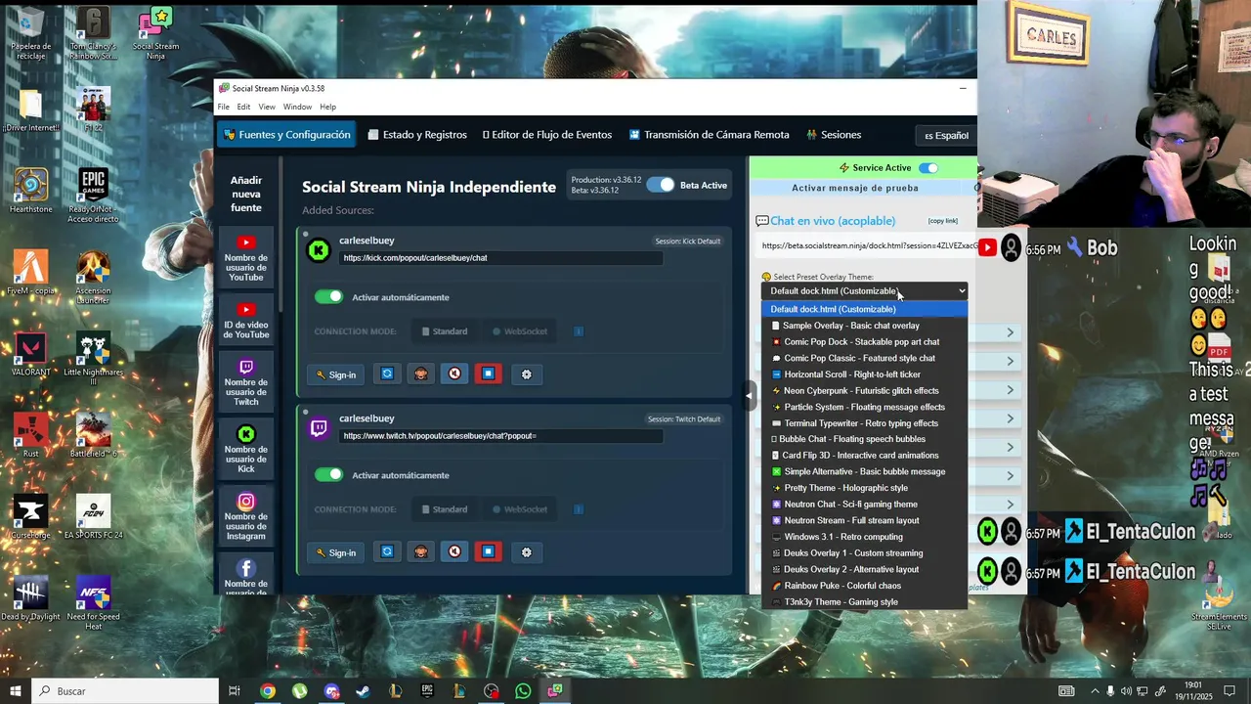This screenshot has width=1251, height=704.
Task: Toggle the Beta Active switch
Action: 661,185
